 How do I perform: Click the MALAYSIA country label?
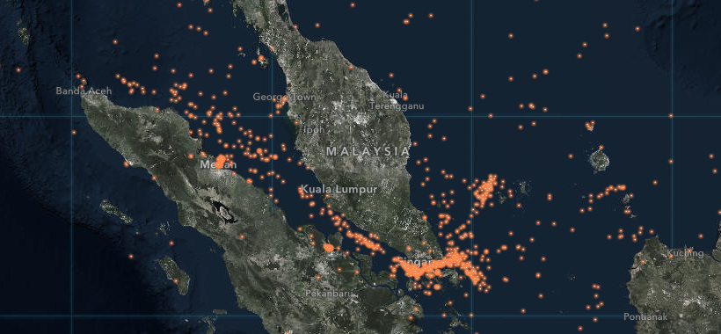click(x=368, y=151)
